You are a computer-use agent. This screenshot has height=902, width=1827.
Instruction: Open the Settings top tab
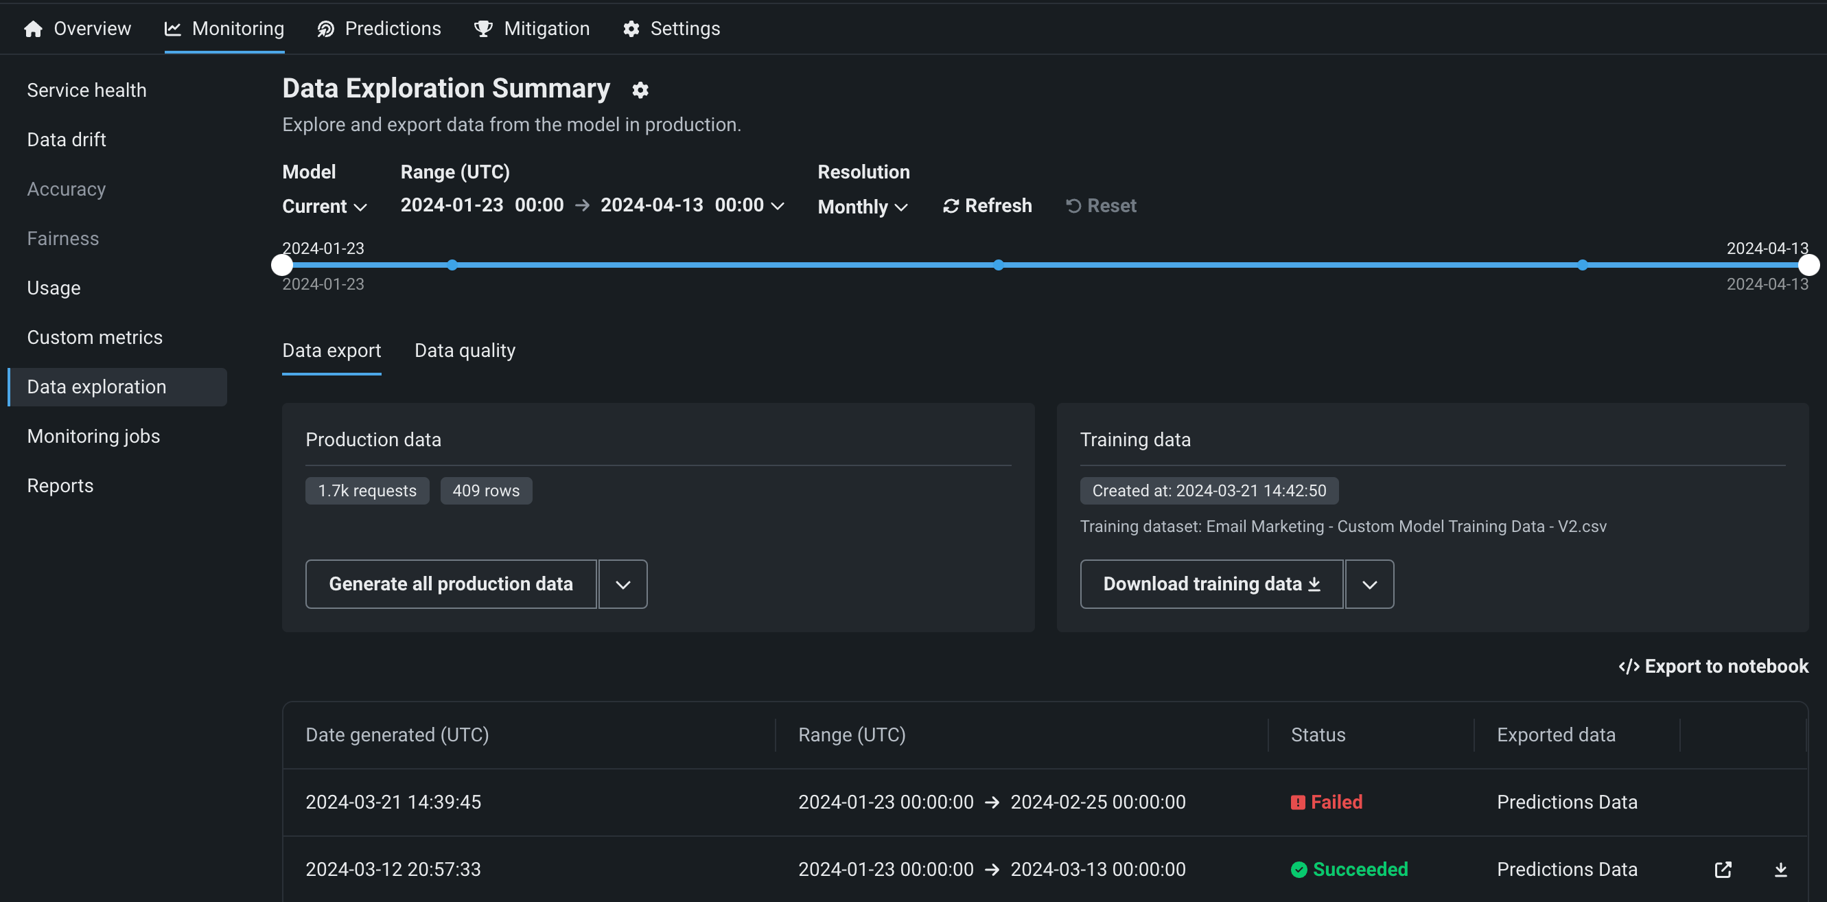[671, 28]
